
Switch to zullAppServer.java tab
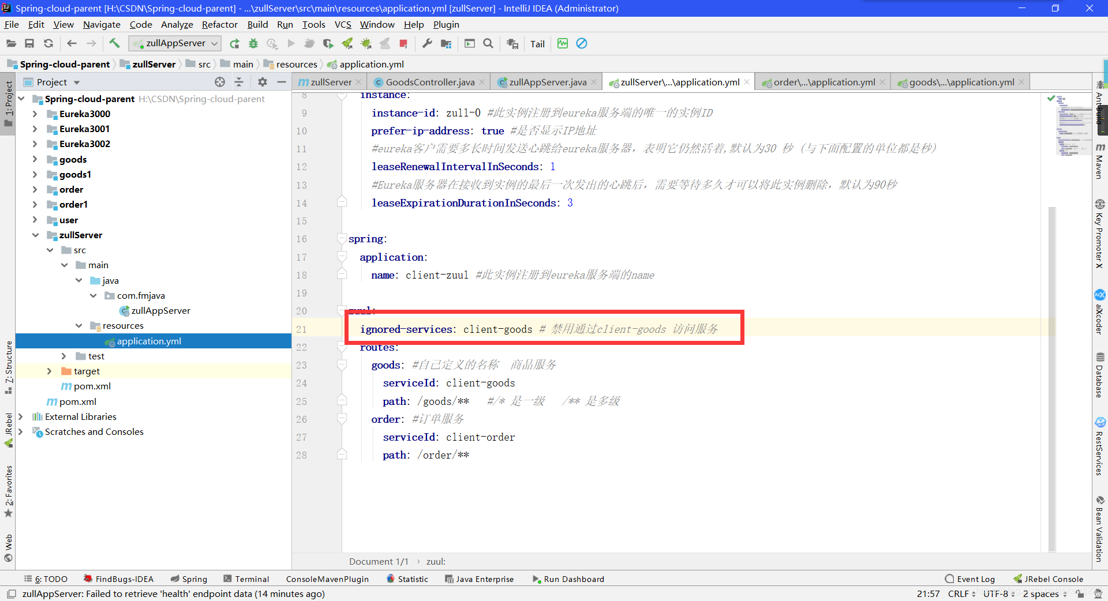[x=548, y=82]
